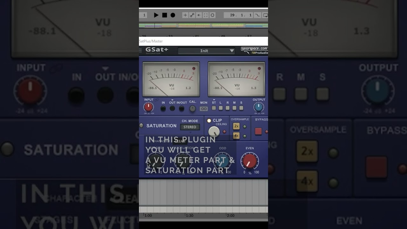Toggle the MON infinity monitor button

click(203, 109)
